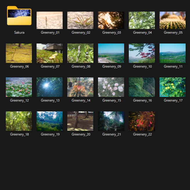
Task: Click the Greenery_15 file name
Action: [112, 100]
